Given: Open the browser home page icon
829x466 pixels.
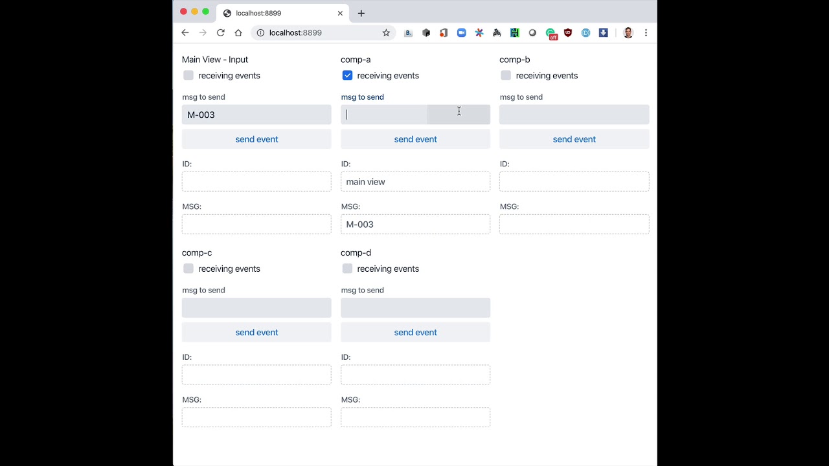Looking at the screenshot, I should tap(238, 32).
